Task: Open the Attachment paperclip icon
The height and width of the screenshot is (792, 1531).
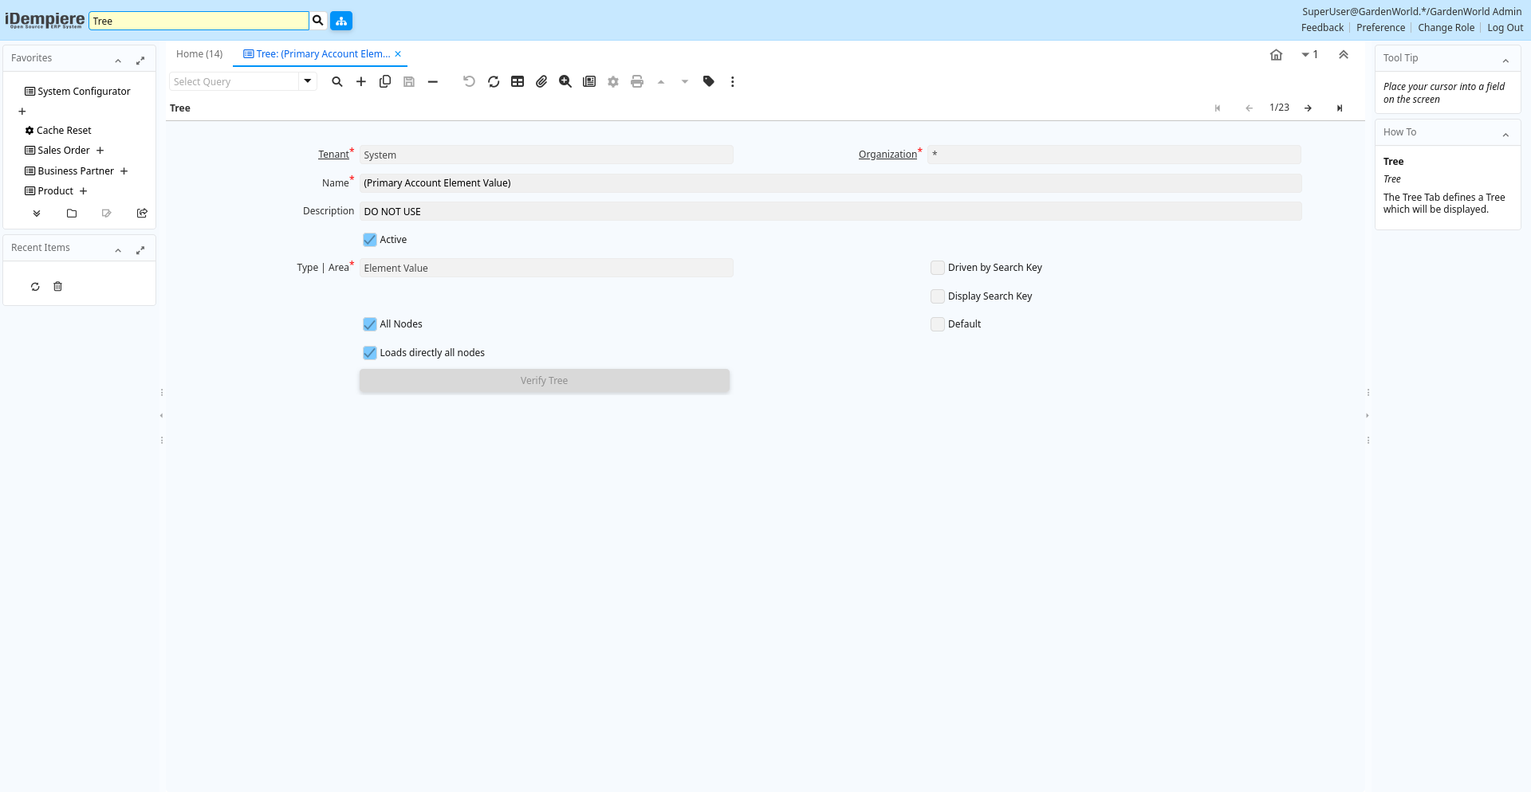Action: pos(541,81)
